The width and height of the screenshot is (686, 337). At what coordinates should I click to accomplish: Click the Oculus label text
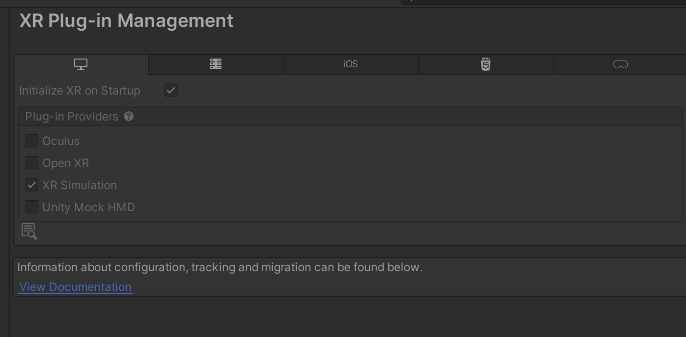point(61,141)
